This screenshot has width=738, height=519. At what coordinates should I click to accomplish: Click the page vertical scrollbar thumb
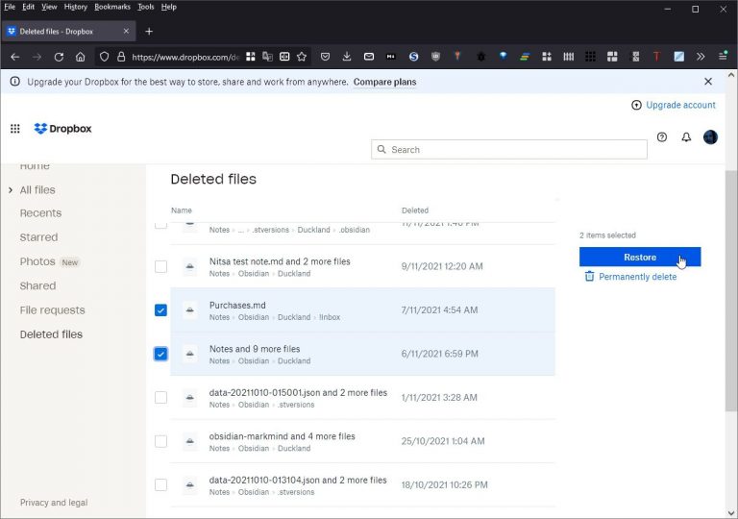(x=731, y=292)
